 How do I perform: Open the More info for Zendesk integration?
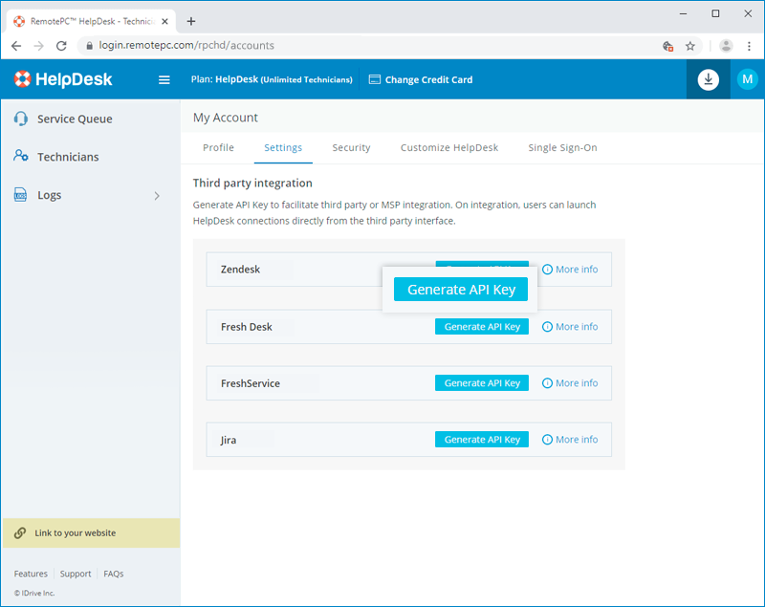click(571, 270)
